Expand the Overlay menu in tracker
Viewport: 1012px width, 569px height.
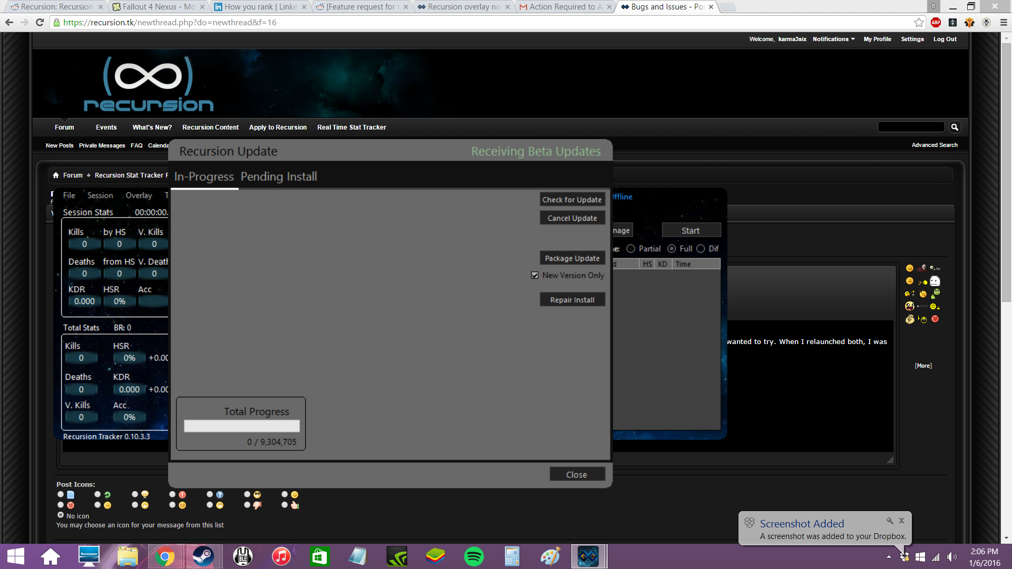tap(138, 194)
